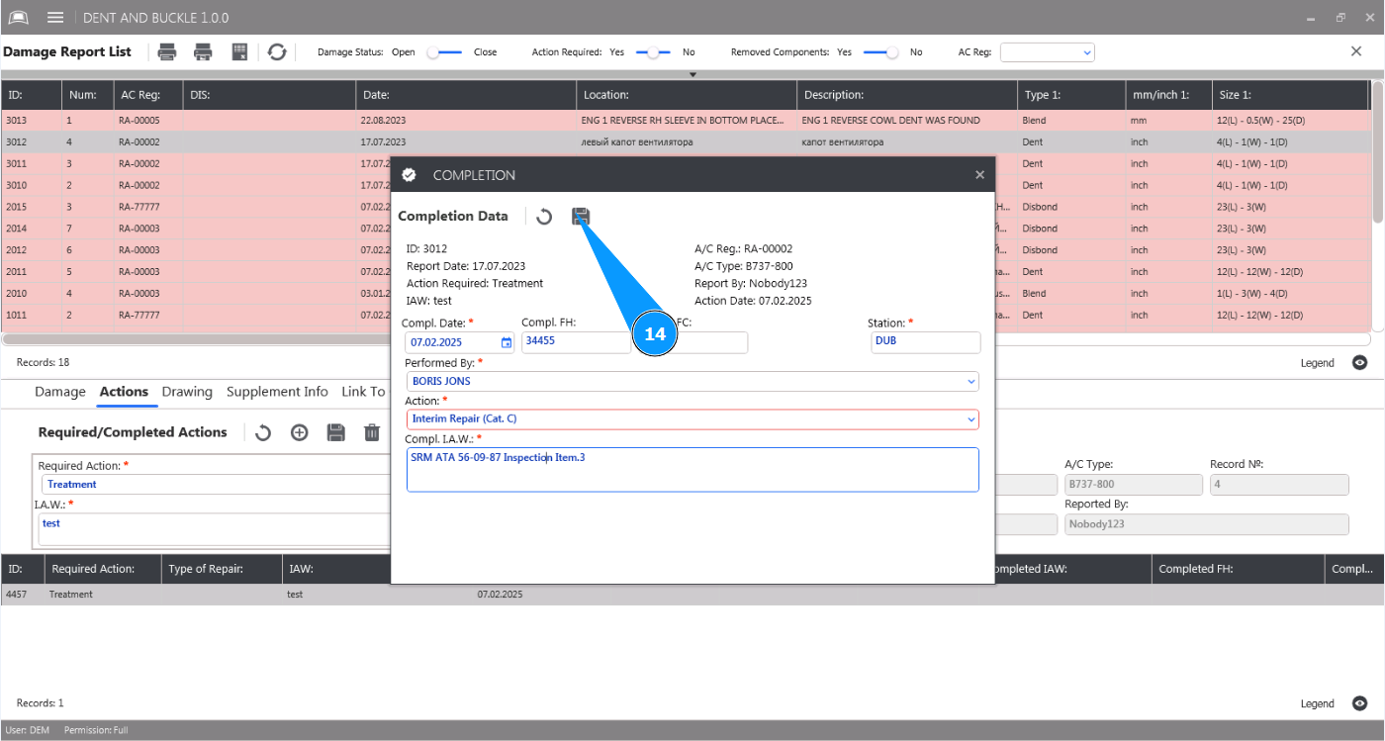Image resolution: width=1385 pixels, height=741 pixels.
Task: Switch to the Damage tab
Action: [60, 393]
